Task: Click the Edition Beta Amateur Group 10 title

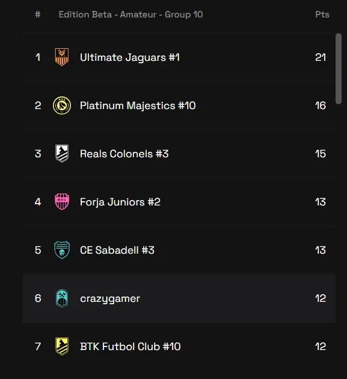Action: (131, 14)
